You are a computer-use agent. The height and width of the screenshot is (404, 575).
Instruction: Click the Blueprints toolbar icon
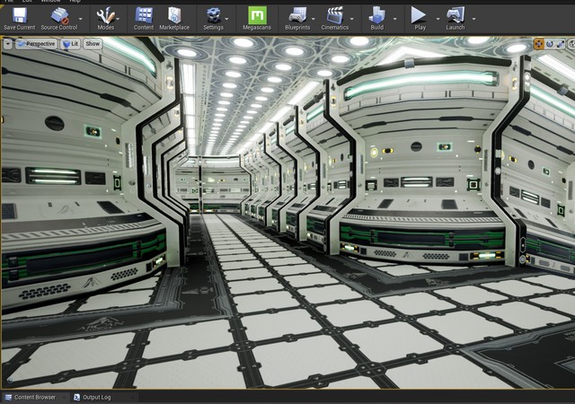[297, 16]
